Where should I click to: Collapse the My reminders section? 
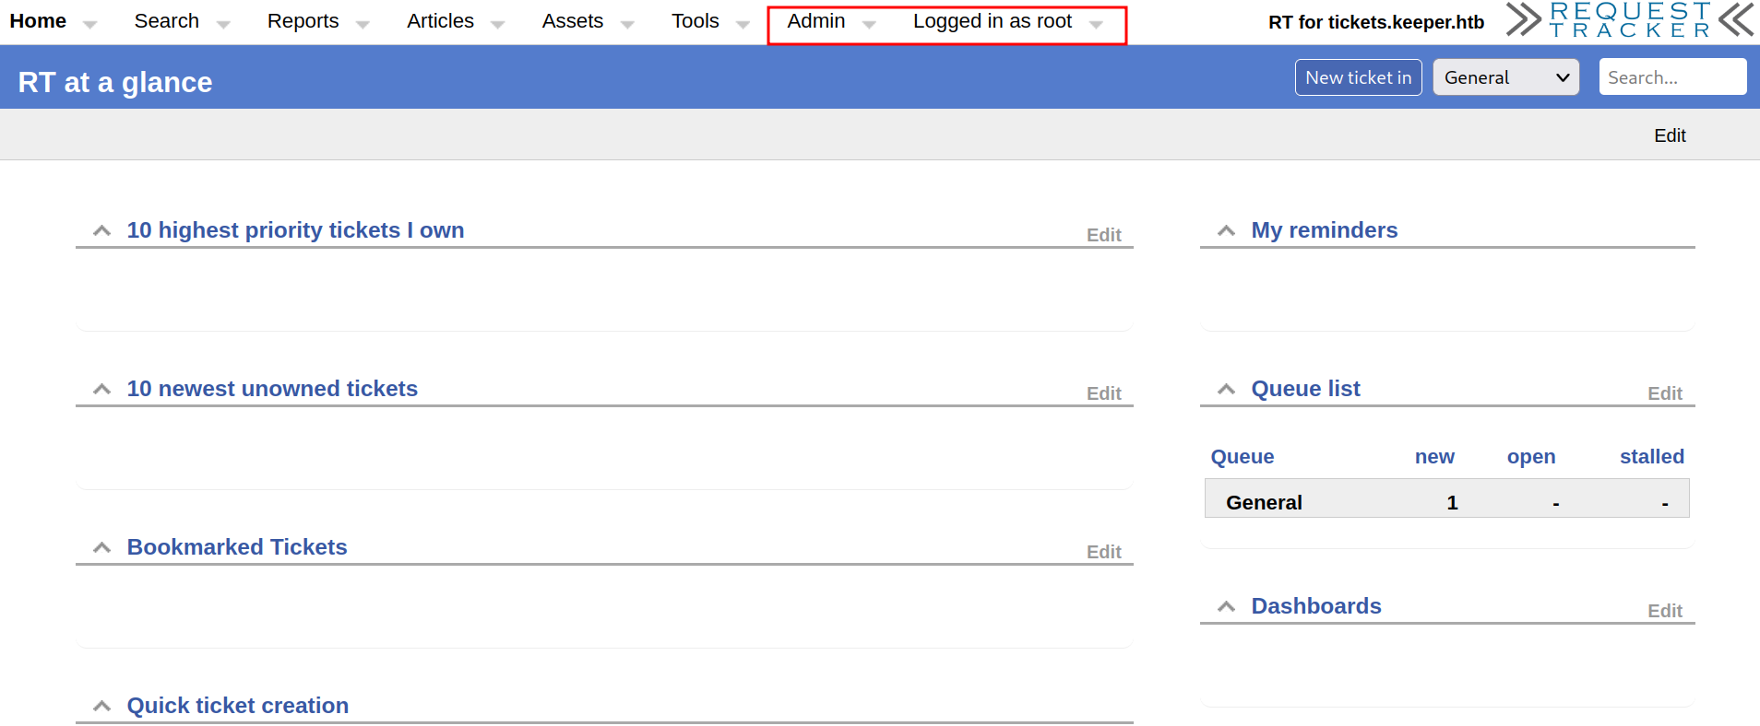pos(1226,230)
